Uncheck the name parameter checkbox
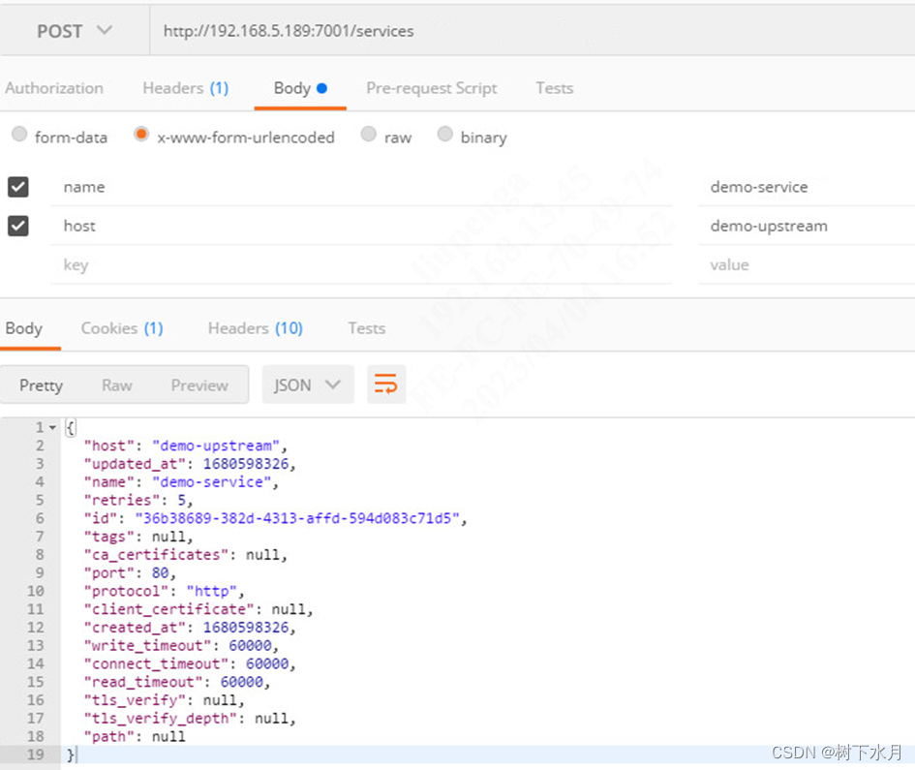 click(x=18, y=187)
